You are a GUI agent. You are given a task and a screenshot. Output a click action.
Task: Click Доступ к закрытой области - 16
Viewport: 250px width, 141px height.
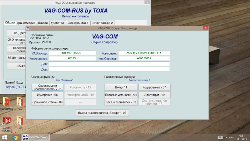[154, 102]
